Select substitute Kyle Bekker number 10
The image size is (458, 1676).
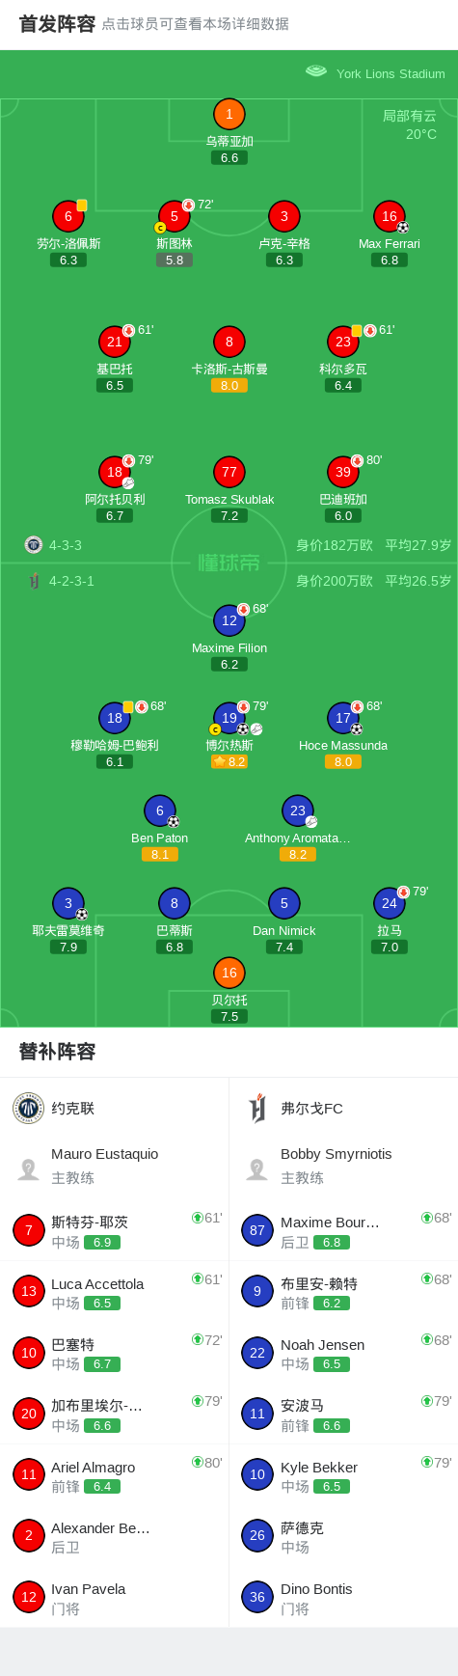pos(343,1474)
